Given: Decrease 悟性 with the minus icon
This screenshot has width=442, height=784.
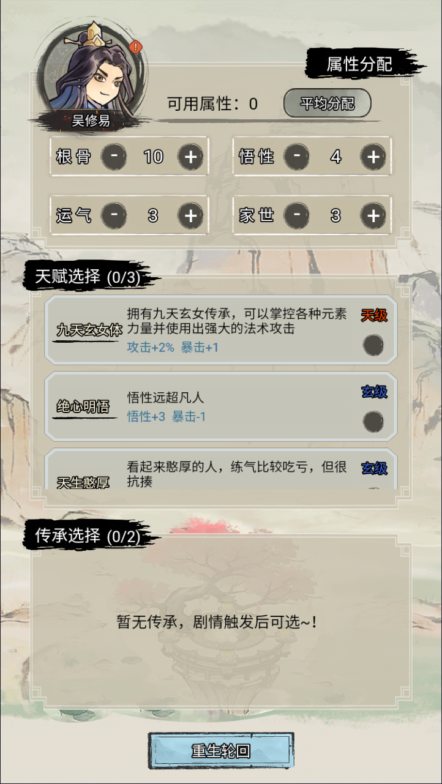Looking at the screenshot, I should click(297, 157).
